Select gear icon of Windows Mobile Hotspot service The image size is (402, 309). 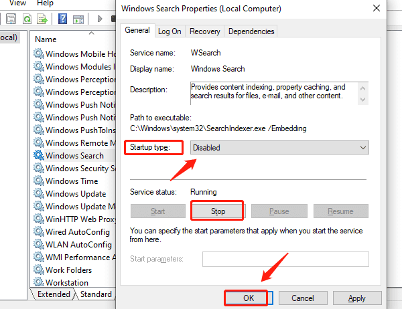39,54
